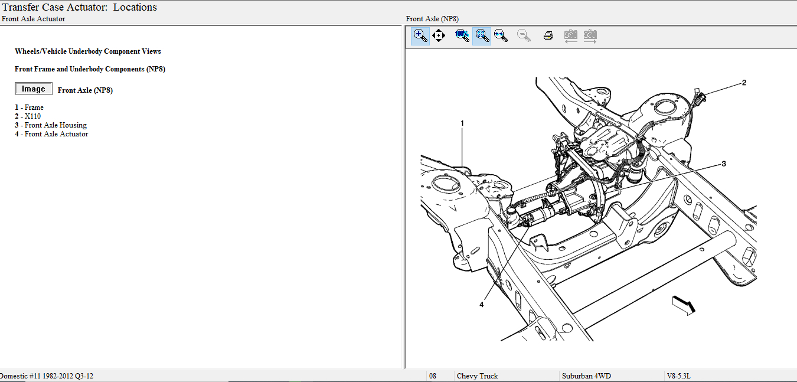This screenshot has width=797, height=382.
Task: Click the Chevy Truck status bar field
Action: 477,376
